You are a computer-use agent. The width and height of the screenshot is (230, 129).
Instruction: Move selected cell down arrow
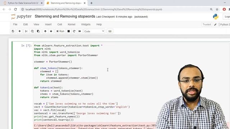[x=51, y=31]
